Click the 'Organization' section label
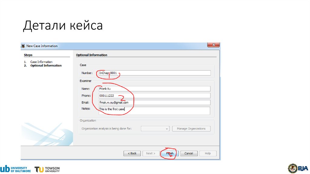The image size is (310, 174). pyautogui.click(x=88, y=120)
